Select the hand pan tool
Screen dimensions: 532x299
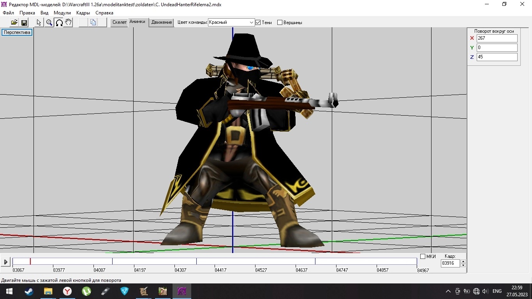(68, 23)
